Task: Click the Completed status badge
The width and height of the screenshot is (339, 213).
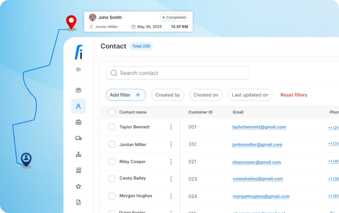Action: [174, 17]
